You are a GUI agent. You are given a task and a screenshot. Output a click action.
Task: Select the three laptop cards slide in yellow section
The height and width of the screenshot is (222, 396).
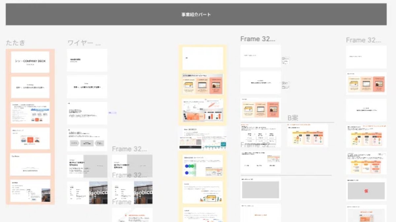pyautogui.click(x=203, y=84)
